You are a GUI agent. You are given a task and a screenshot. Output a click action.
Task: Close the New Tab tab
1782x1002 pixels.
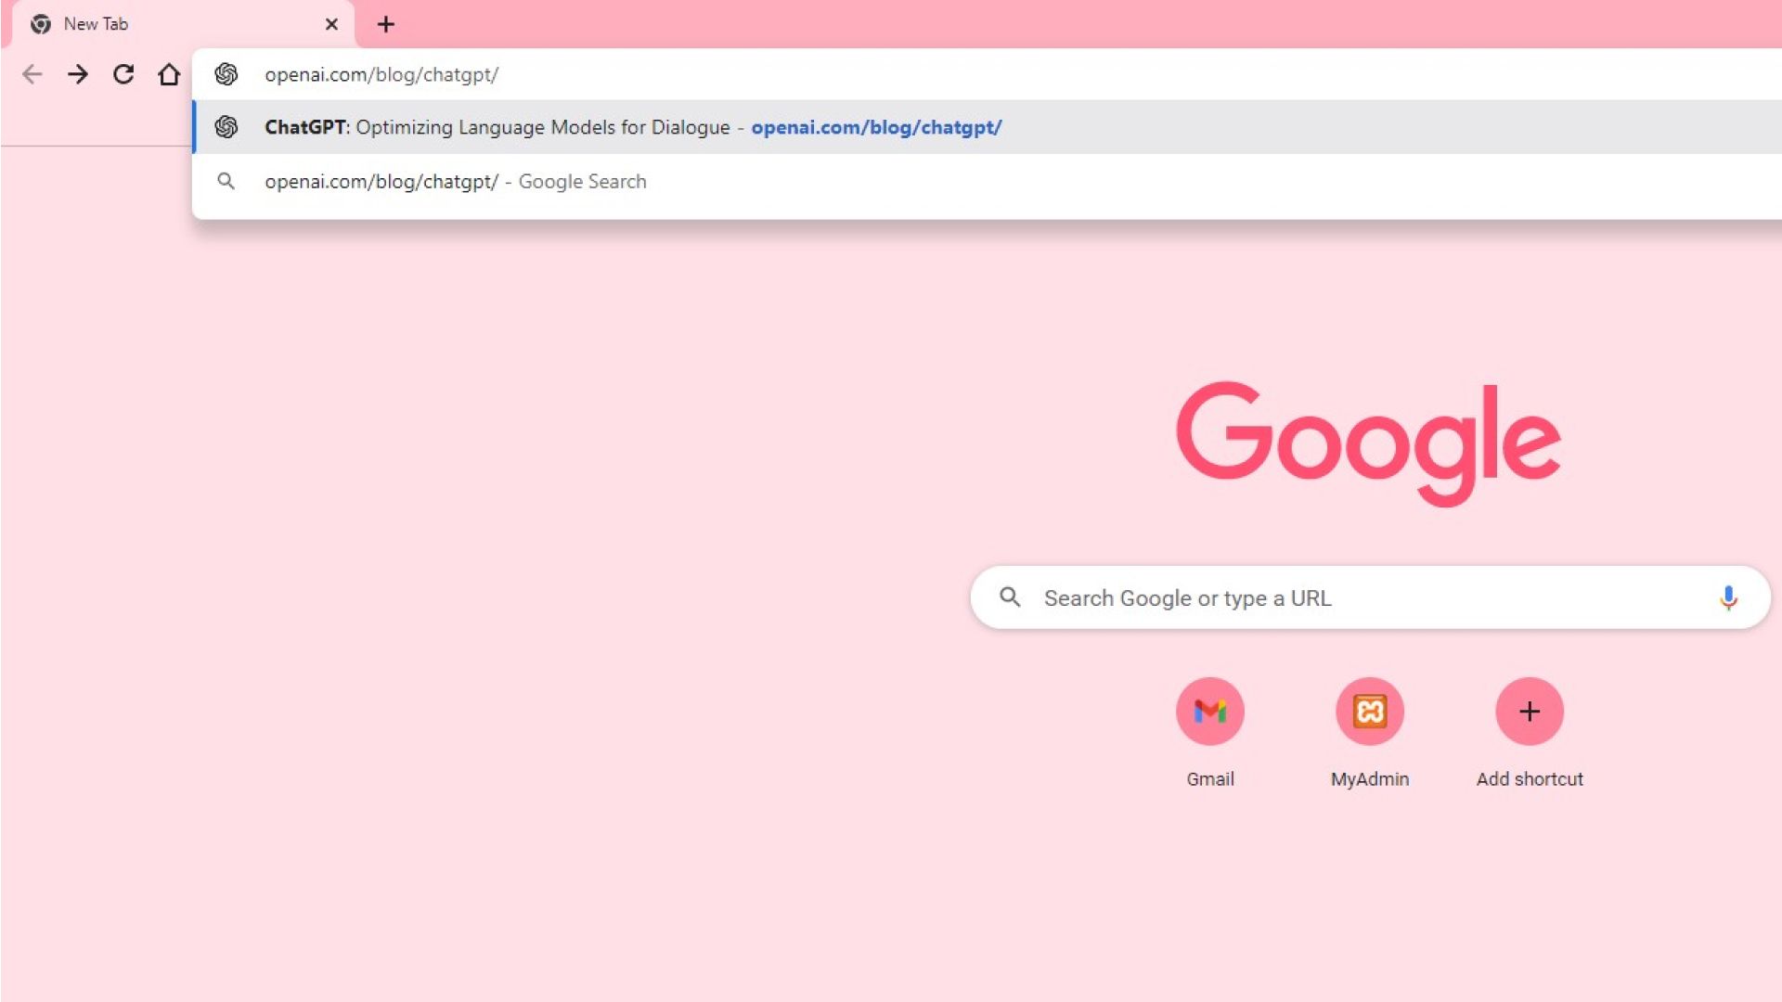(x=331, y=24)
